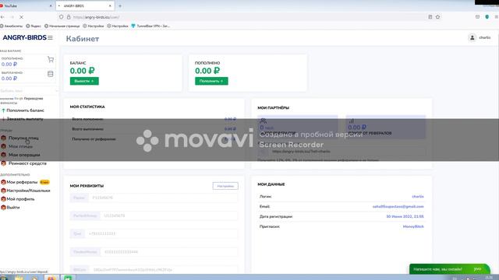This screenshot has height=280, width=499.
Task: Click bird icon beside 'Мой профиль'
Action: (x=3, y=199)
